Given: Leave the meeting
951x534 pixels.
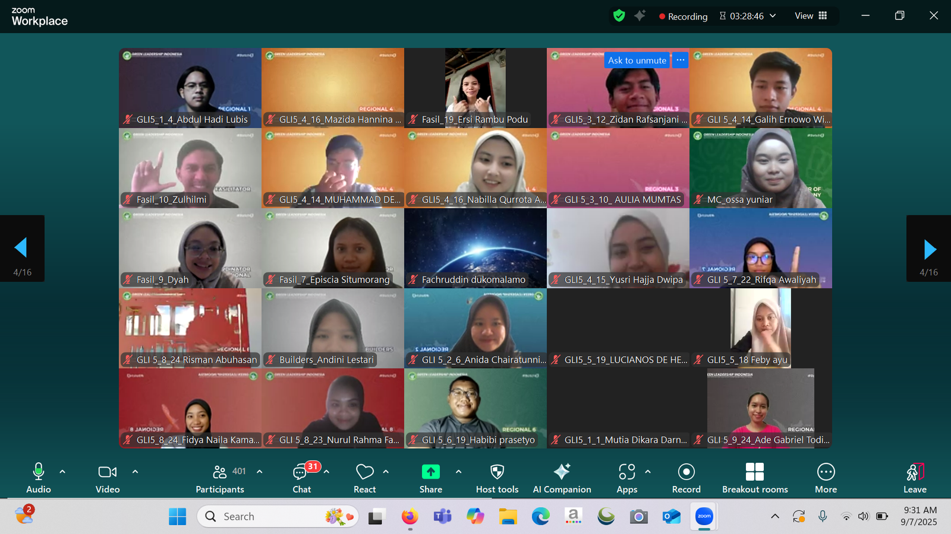Looking at the screenshot, I should click(x=915, y=472).
